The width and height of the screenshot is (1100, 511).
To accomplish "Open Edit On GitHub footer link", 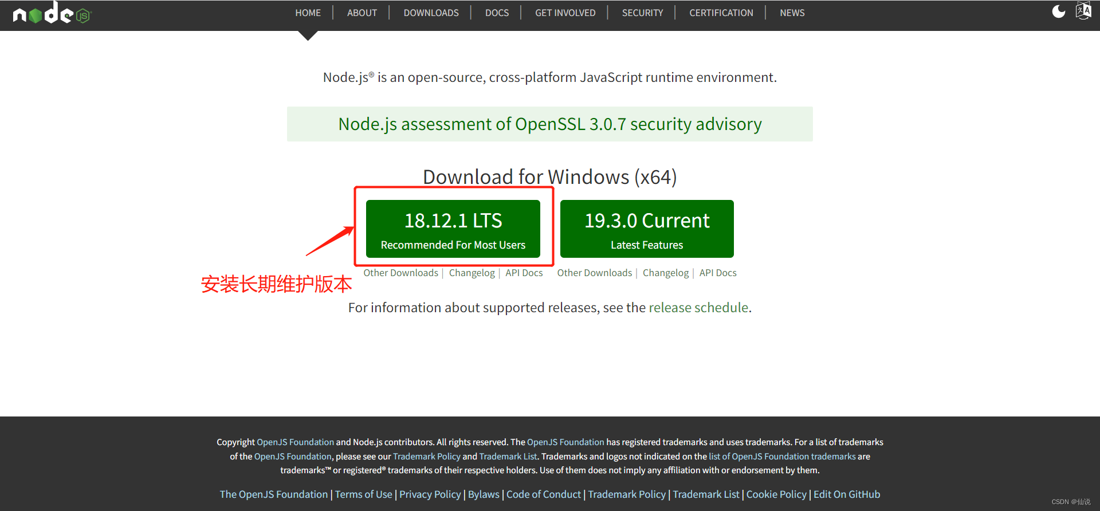I will click(x=847, y=494).
